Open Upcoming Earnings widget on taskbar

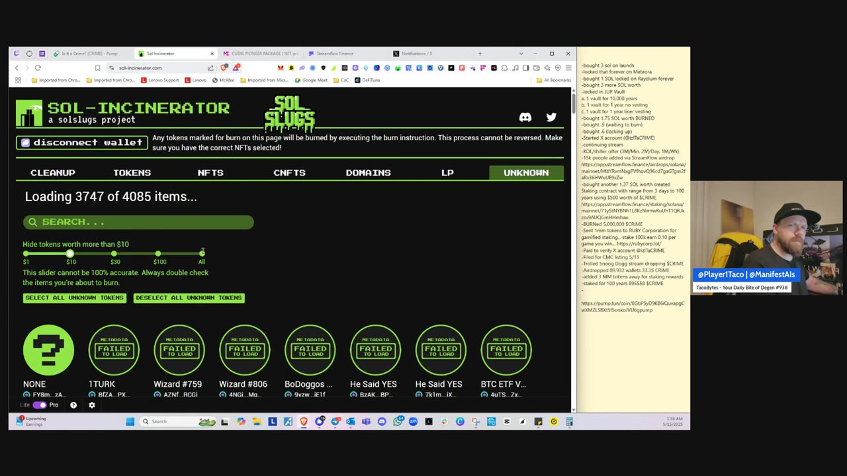click(32, 421)
